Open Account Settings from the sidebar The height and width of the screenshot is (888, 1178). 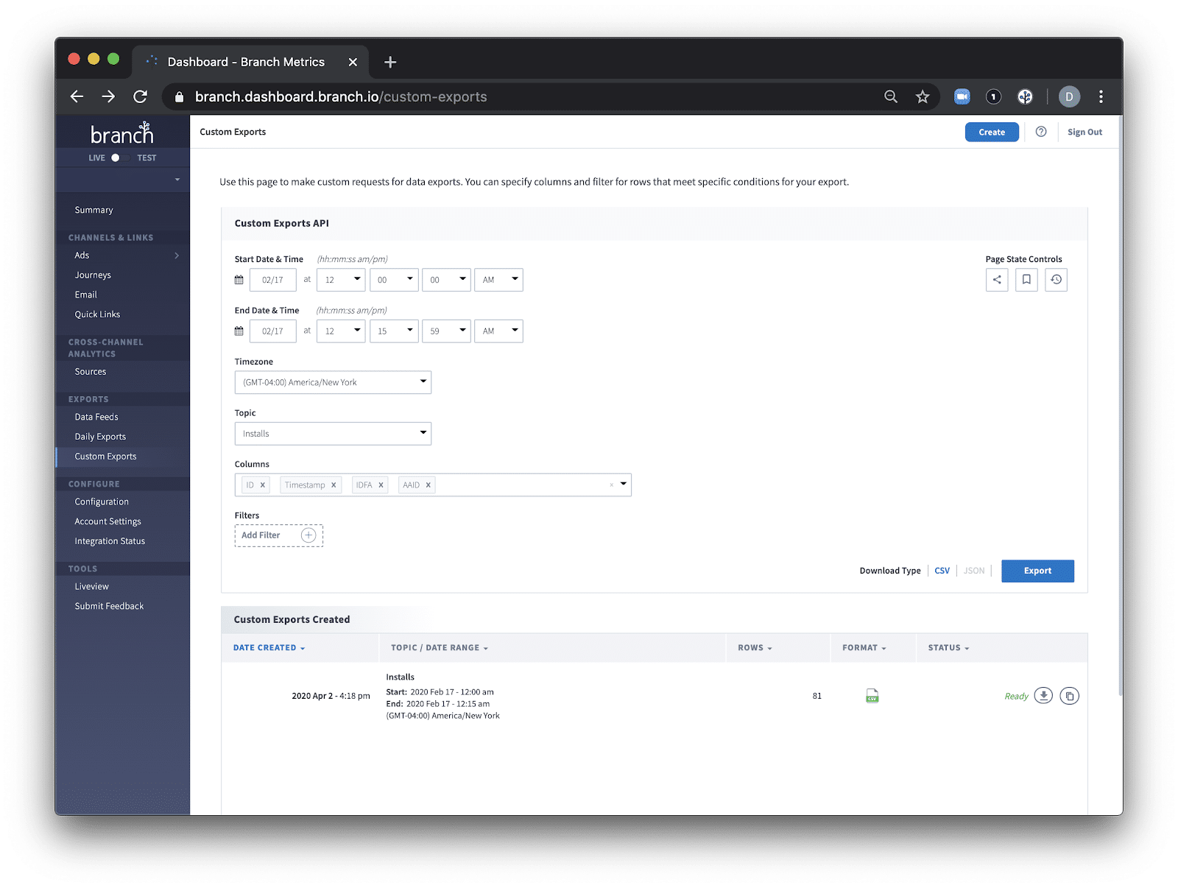coord(107,521)
